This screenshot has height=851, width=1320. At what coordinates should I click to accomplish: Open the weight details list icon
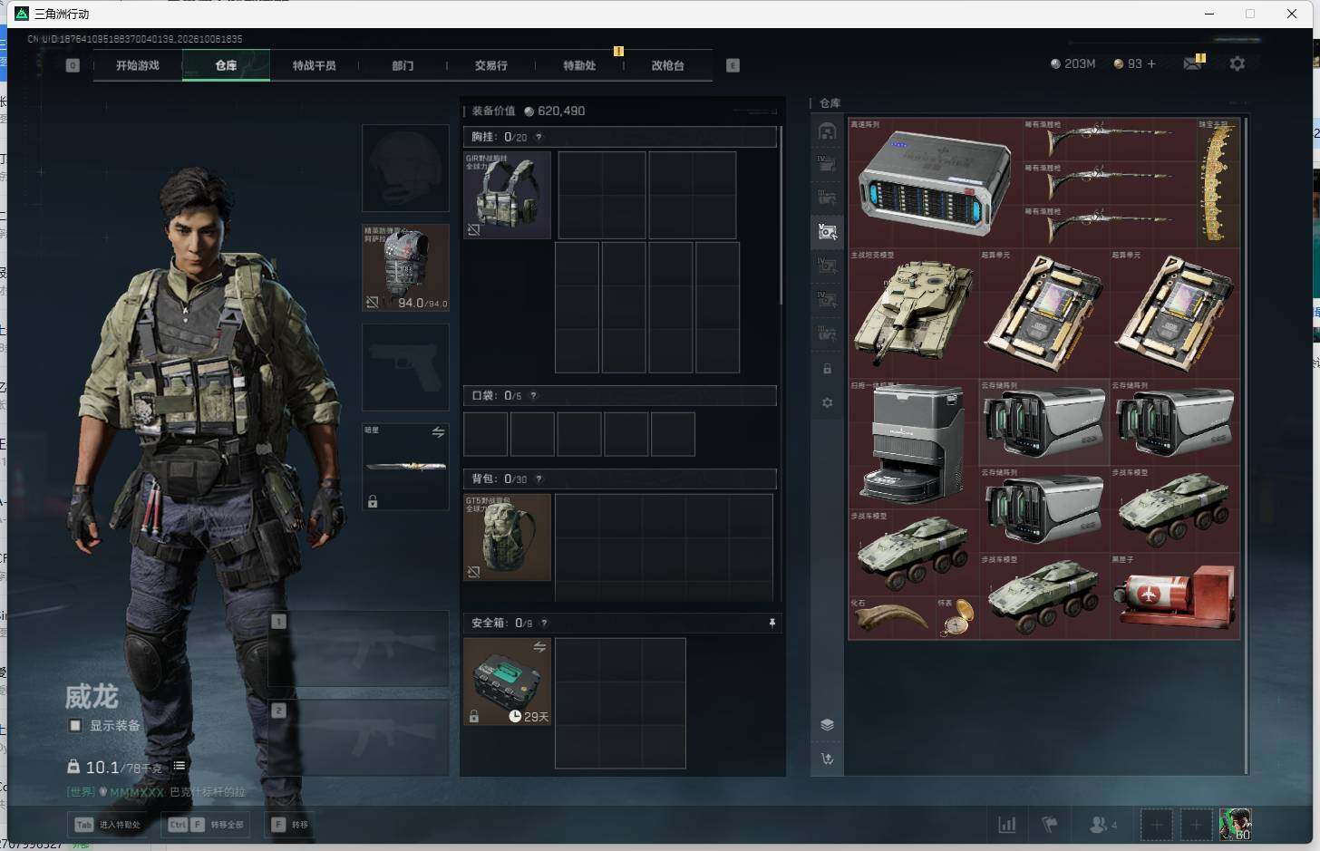coord(180,766)
